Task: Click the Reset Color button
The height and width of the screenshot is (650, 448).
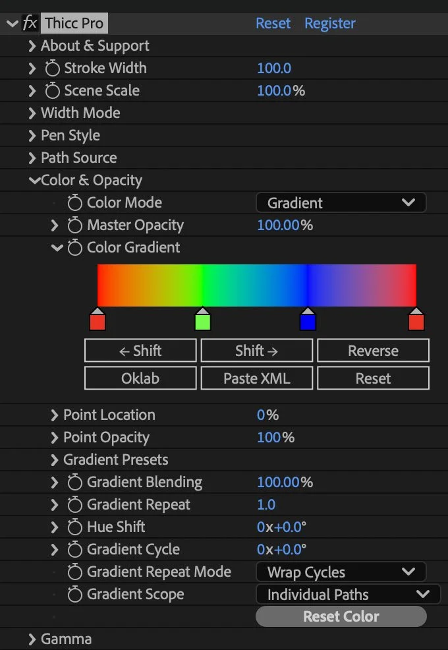Action: tap(341, 616)
